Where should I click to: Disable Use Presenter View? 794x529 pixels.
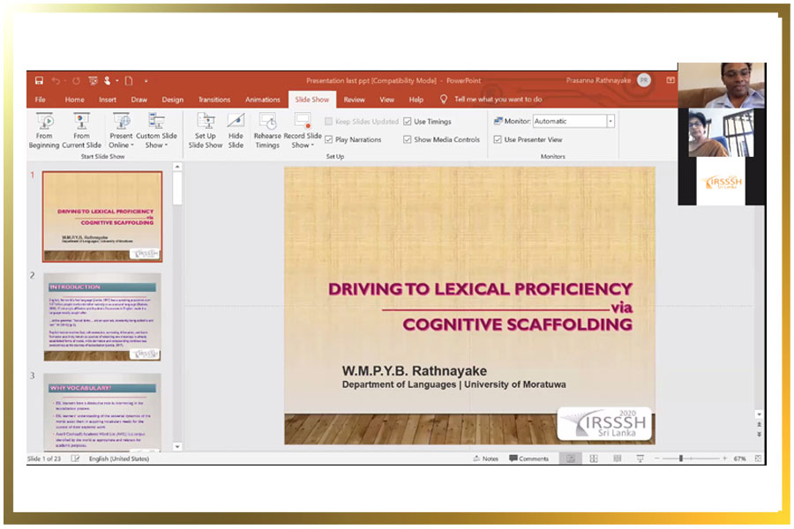pos(498,139)
